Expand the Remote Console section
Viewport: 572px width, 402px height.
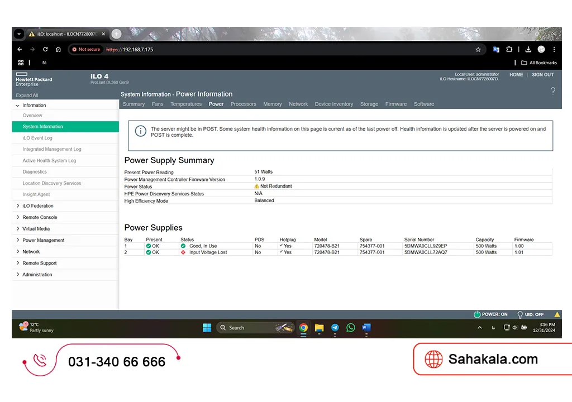tap(18, 217)
